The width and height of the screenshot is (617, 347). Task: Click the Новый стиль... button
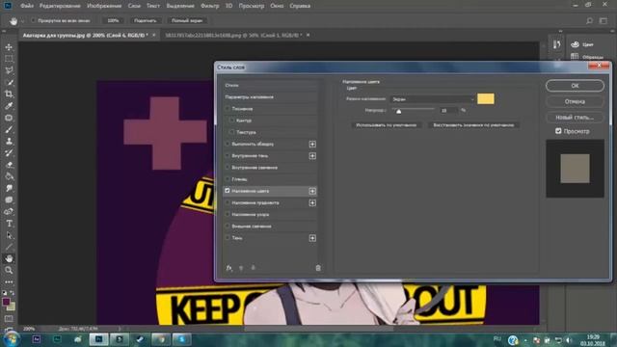pyautogui.click(x=575, y=118)
